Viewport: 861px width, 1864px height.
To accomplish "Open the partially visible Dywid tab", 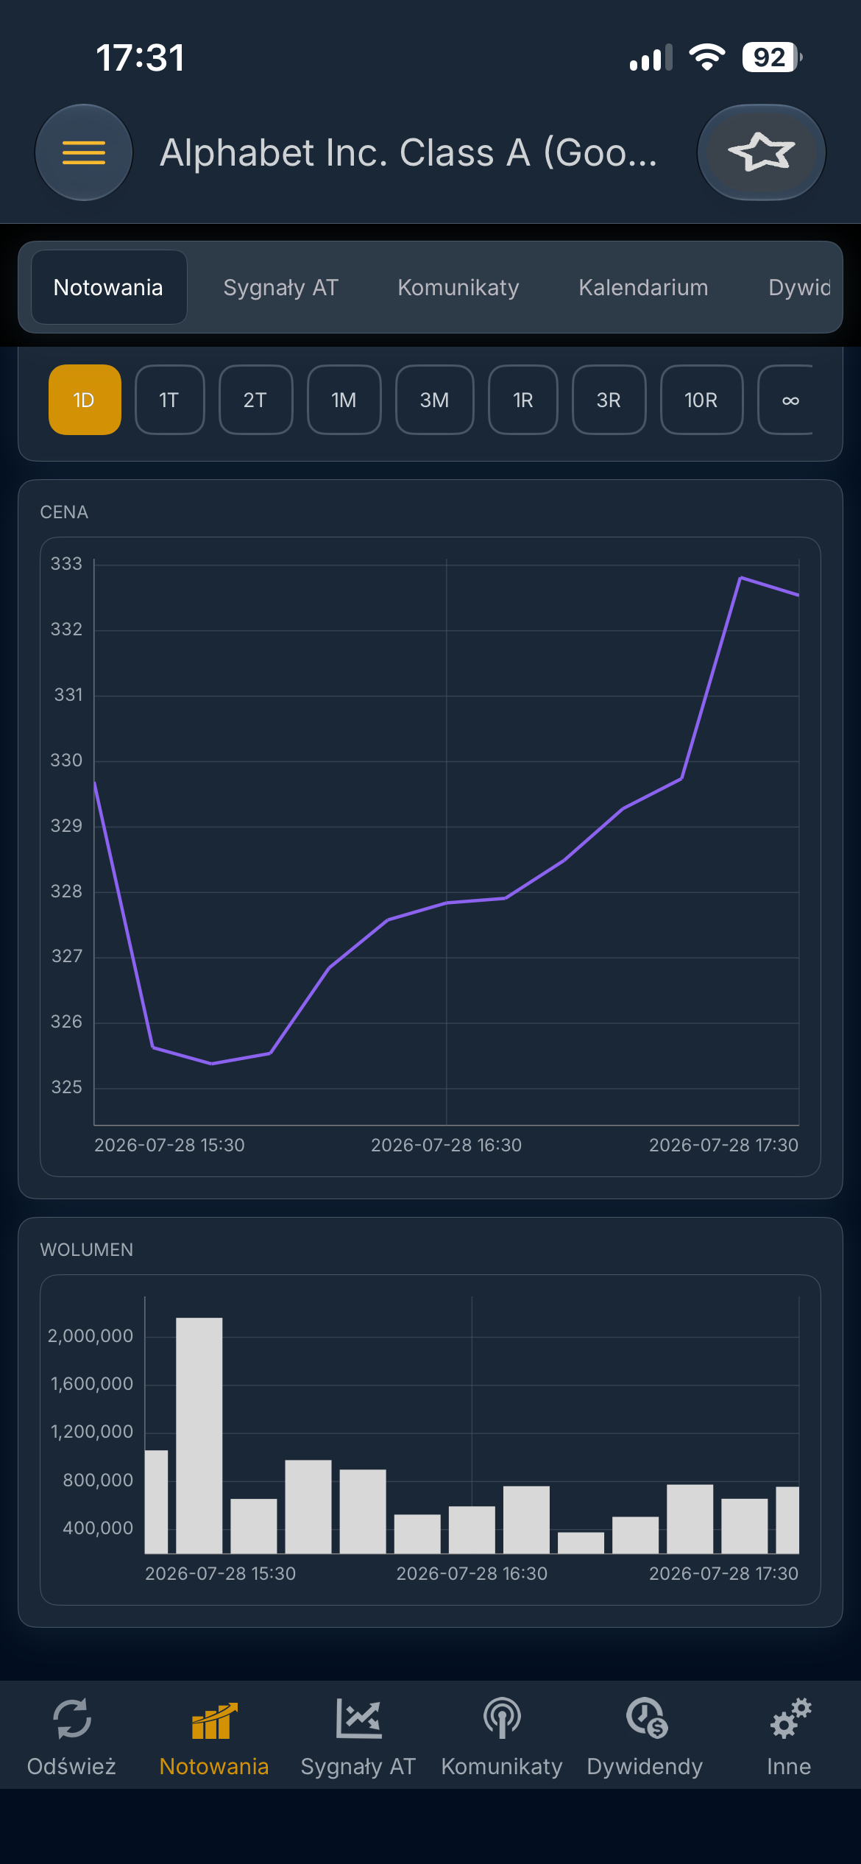I will [799, 287].
